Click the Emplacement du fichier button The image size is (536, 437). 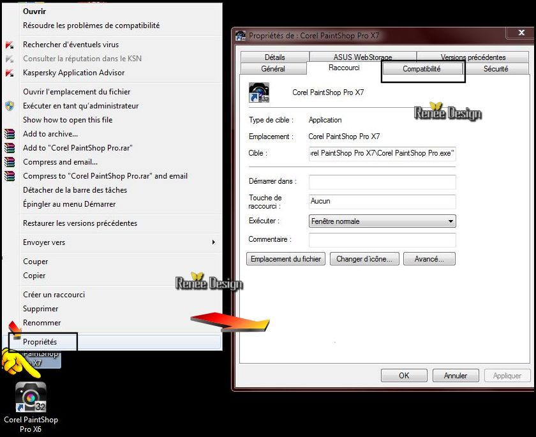286,259
